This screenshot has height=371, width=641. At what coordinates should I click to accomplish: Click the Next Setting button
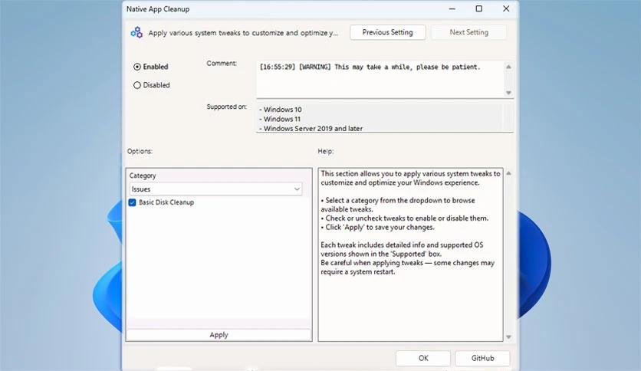pyautogui.click(x=469, y=32)
